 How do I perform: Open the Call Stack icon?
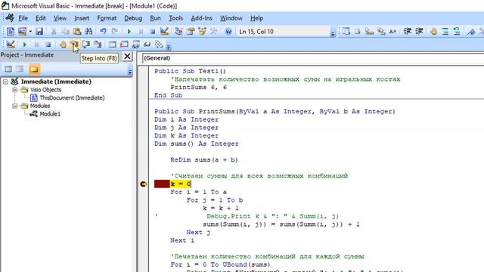point(159,45)
